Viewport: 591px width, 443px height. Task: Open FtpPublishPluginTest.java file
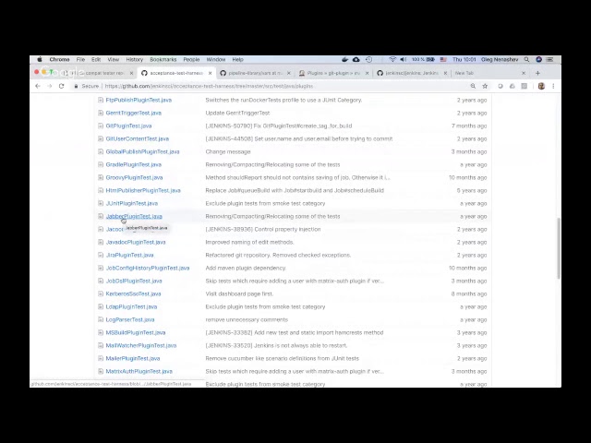(139, 101)
